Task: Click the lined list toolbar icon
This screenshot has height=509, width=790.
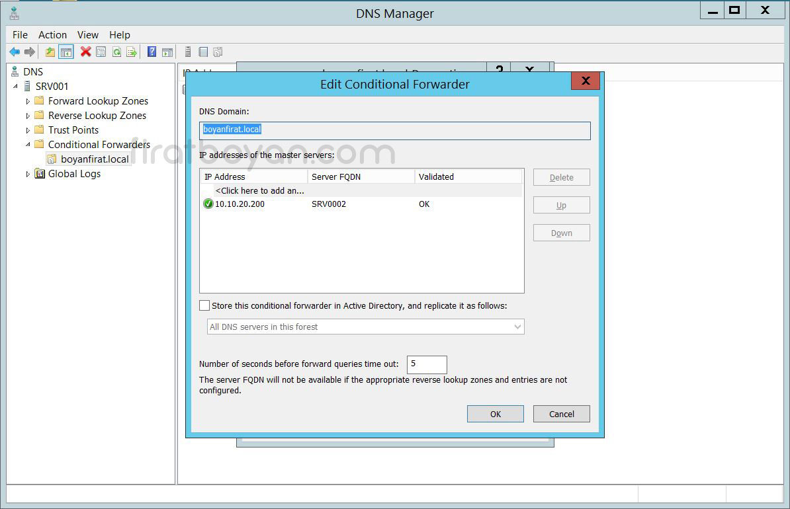Action: (203, 52)
